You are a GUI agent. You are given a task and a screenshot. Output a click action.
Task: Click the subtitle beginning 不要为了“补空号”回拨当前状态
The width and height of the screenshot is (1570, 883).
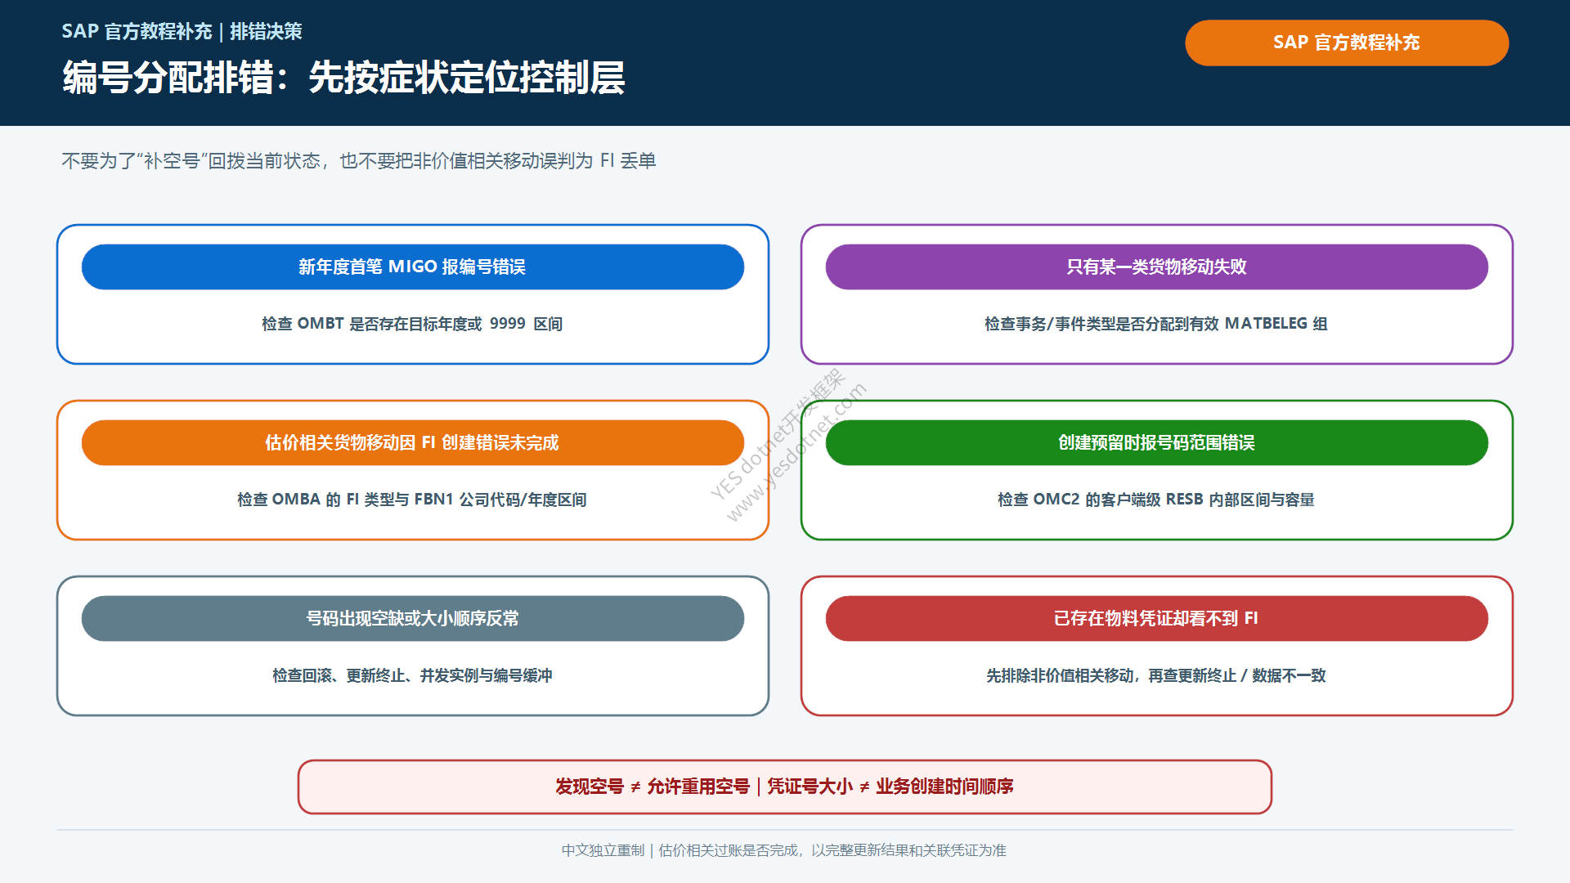click(359, 161)
